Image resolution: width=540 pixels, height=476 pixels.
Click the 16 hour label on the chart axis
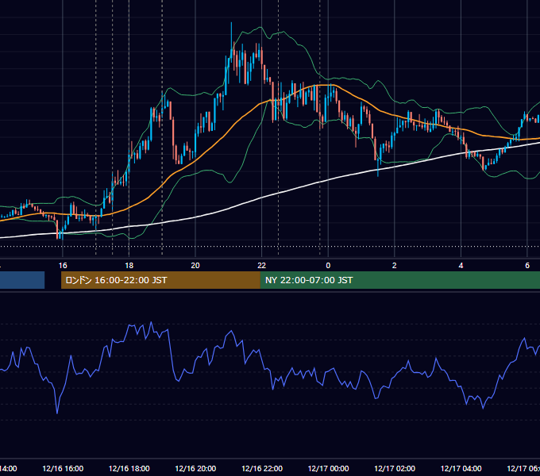point(63,266)
